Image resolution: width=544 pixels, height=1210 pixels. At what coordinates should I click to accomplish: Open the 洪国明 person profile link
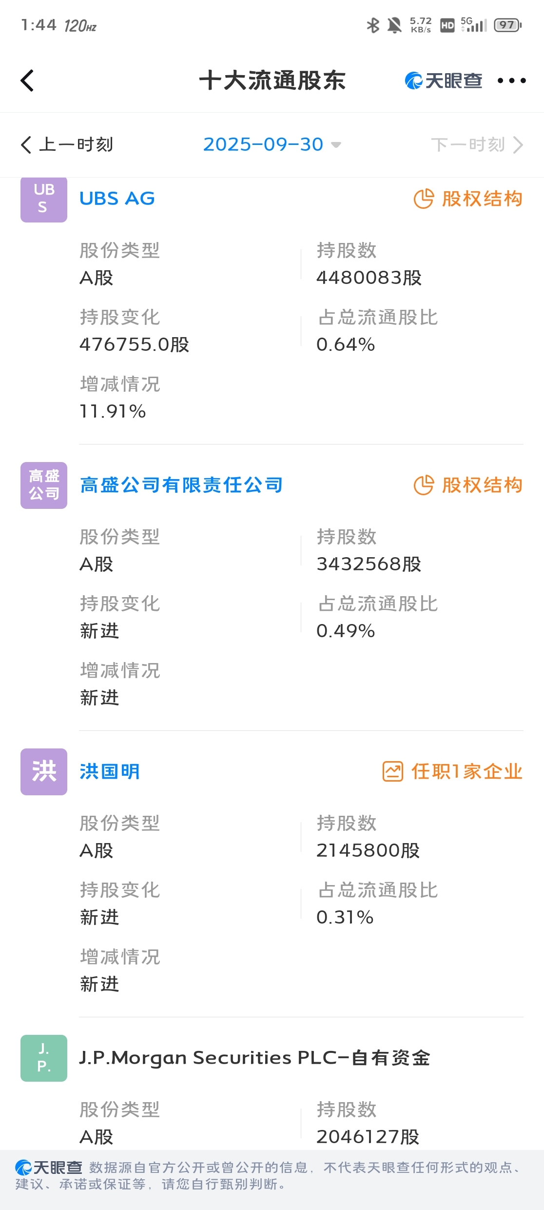point(110,771)
